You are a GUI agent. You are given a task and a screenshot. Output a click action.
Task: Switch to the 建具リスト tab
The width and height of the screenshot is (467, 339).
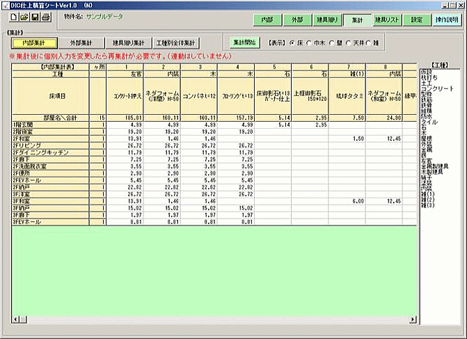[x=387, y=20]
